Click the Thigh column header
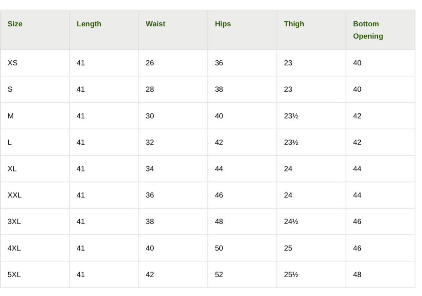Viewport: 422px width, 296px height. [x=294, y=24]
